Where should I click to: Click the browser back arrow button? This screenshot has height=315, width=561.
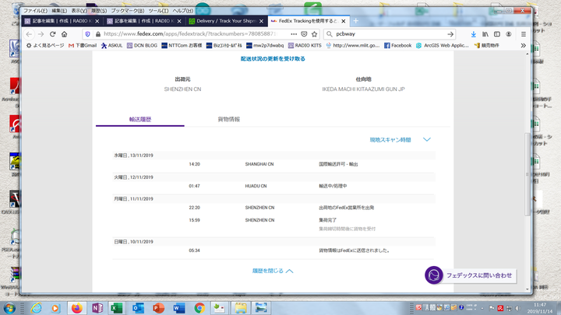pyautogui.click(x=29, y=34)
